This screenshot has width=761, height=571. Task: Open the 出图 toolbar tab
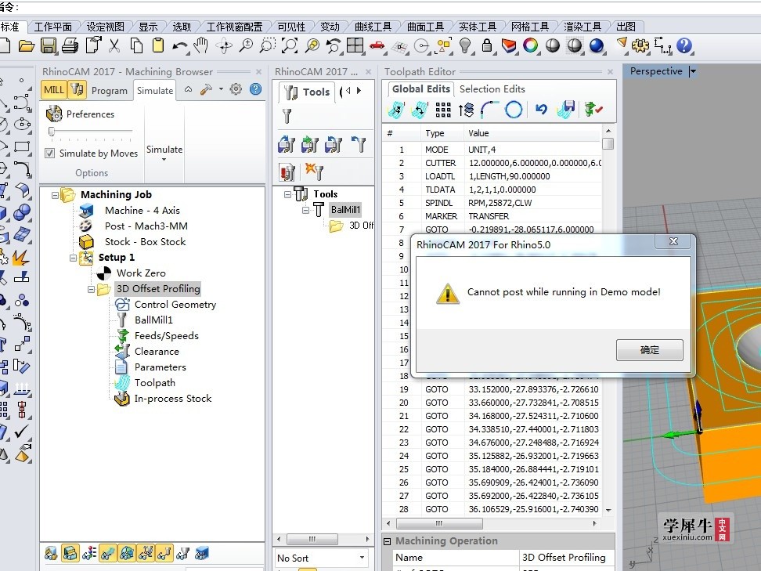(626, 27)
